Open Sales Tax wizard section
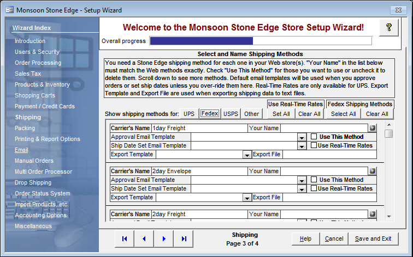413x257 pixels. (x=28, y=74)
